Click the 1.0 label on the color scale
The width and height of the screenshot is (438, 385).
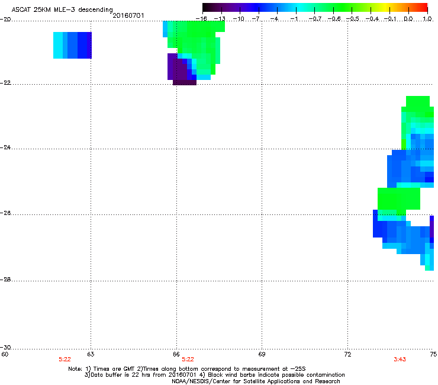[427, 19]
